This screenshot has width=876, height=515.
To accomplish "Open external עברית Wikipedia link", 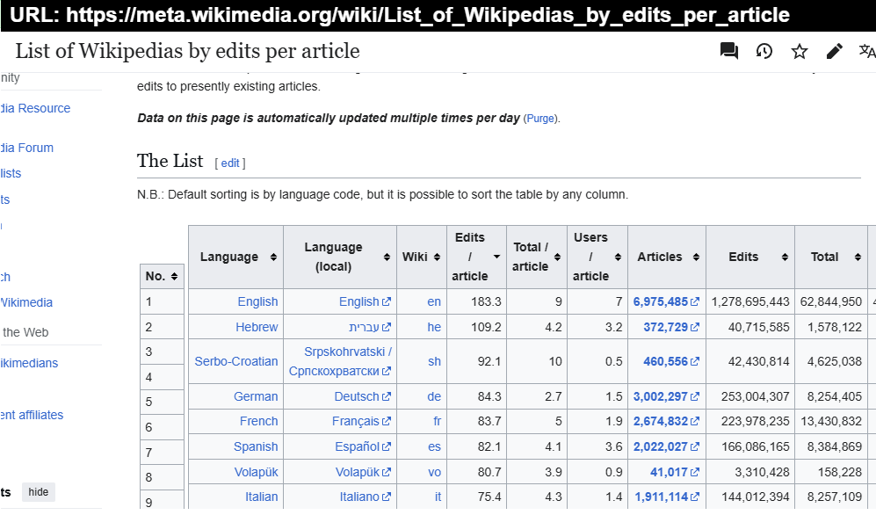I will click(370, 327).
